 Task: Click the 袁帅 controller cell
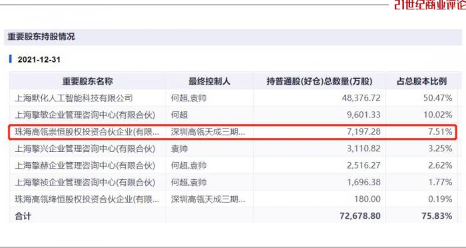pos(179,149)
